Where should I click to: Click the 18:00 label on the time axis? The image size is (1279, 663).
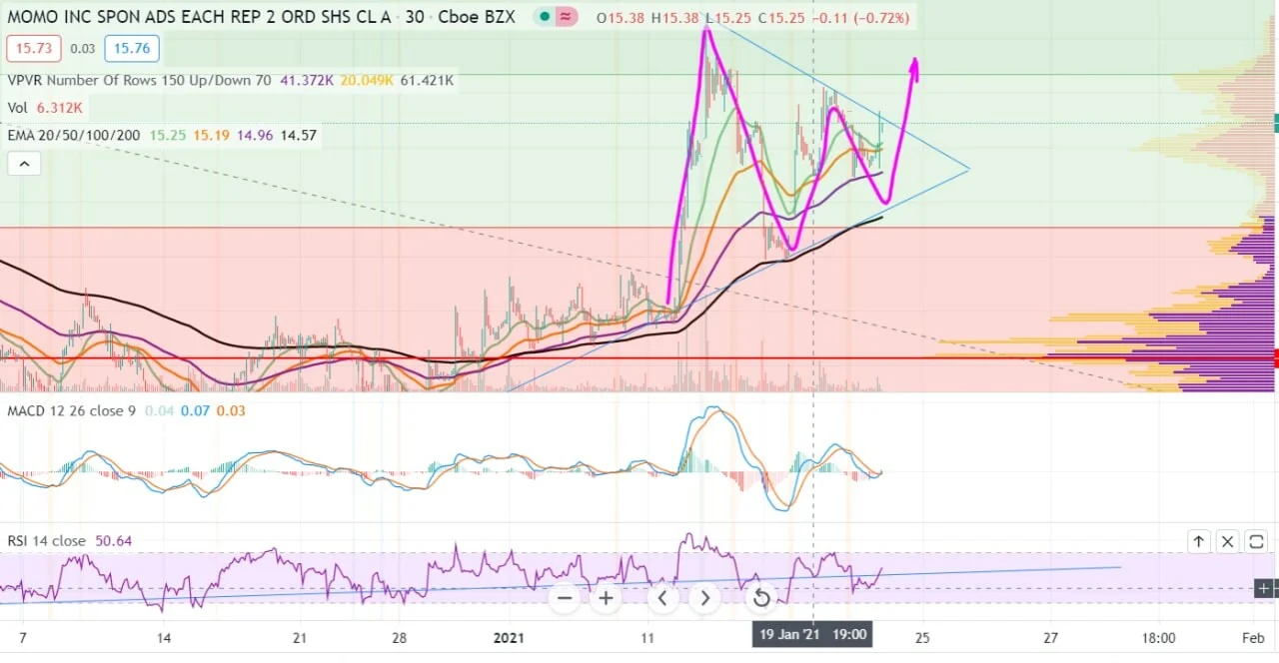pyautogui.click(x=1157, y=637)
